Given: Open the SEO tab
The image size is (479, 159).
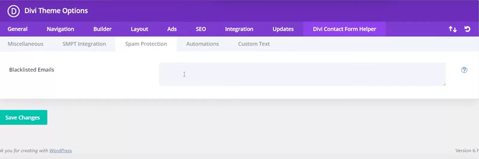Looking at the screenshot, I should tap(201, 29).
